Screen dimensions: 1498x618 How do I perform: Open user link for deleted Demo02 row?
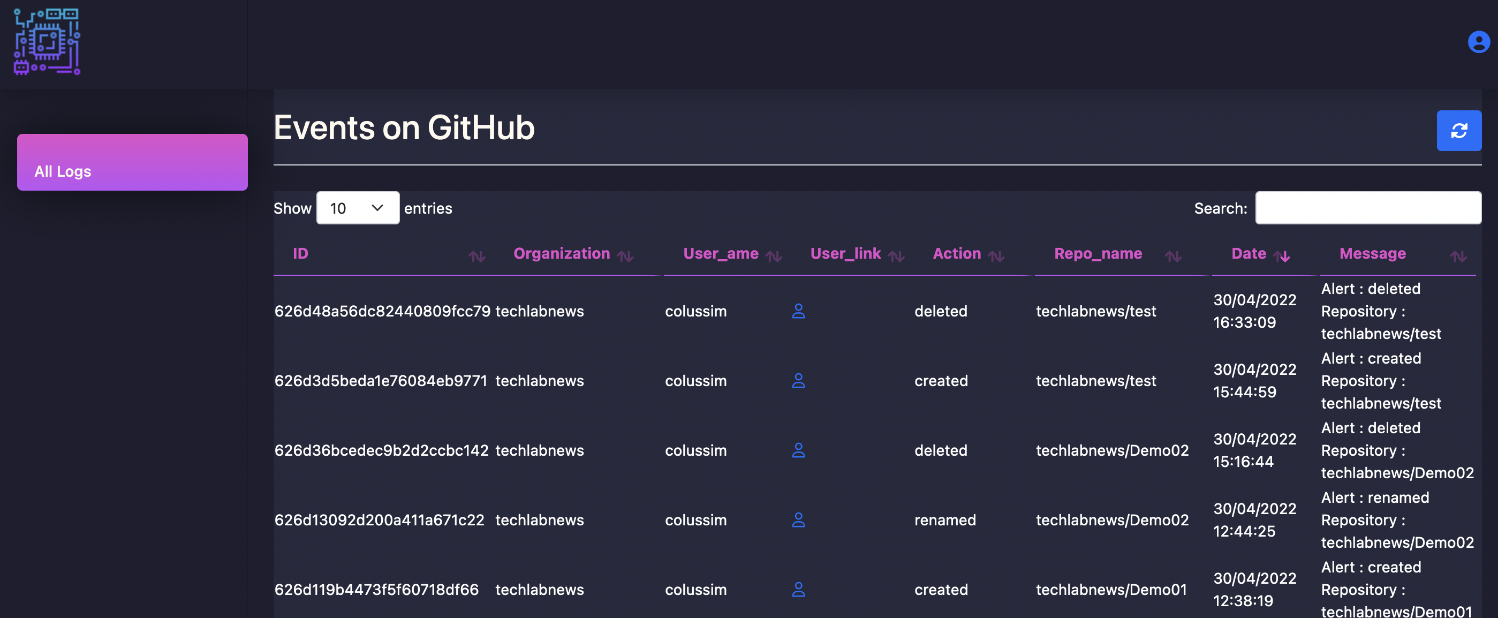pyautogui.click(x=798, y=450)
